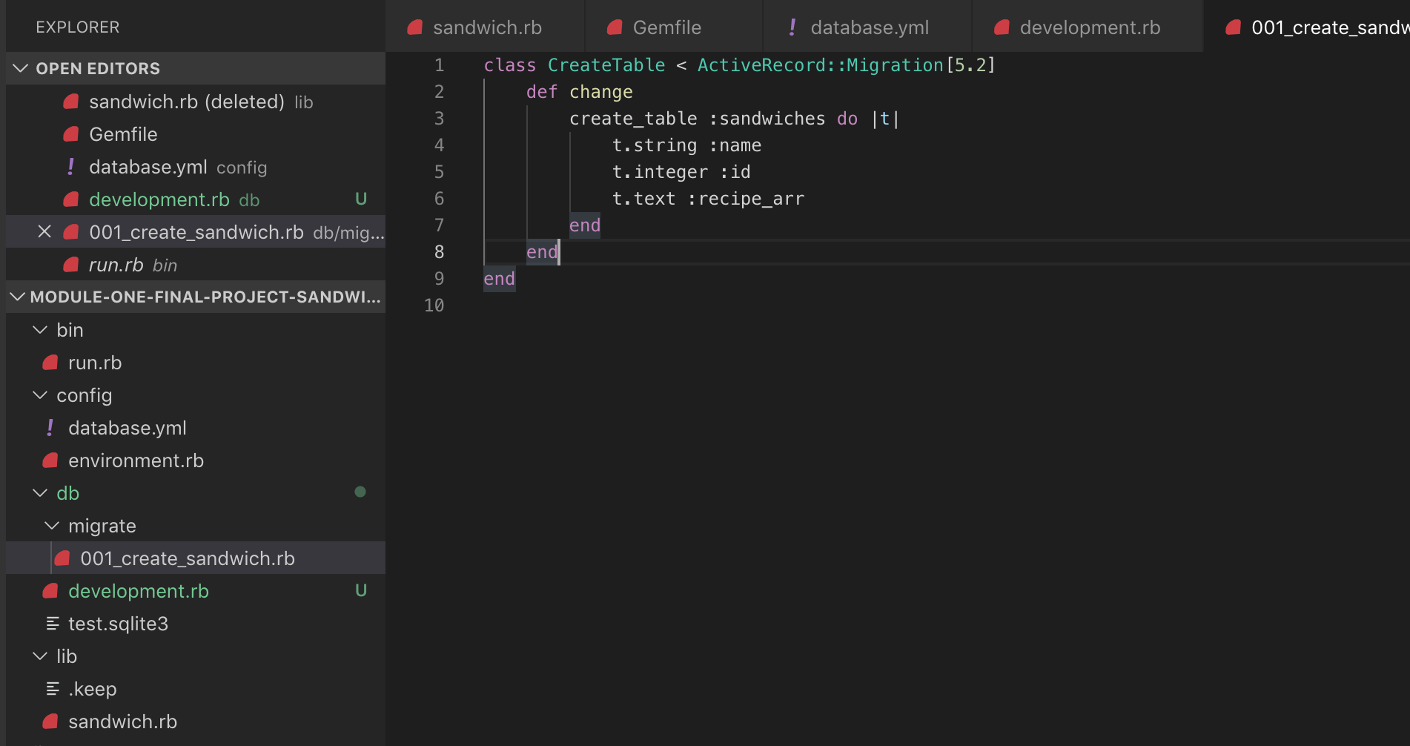Click the green modified dot on the db folder
This screenshot has width=1410, height=746.
tap(360, 492)
